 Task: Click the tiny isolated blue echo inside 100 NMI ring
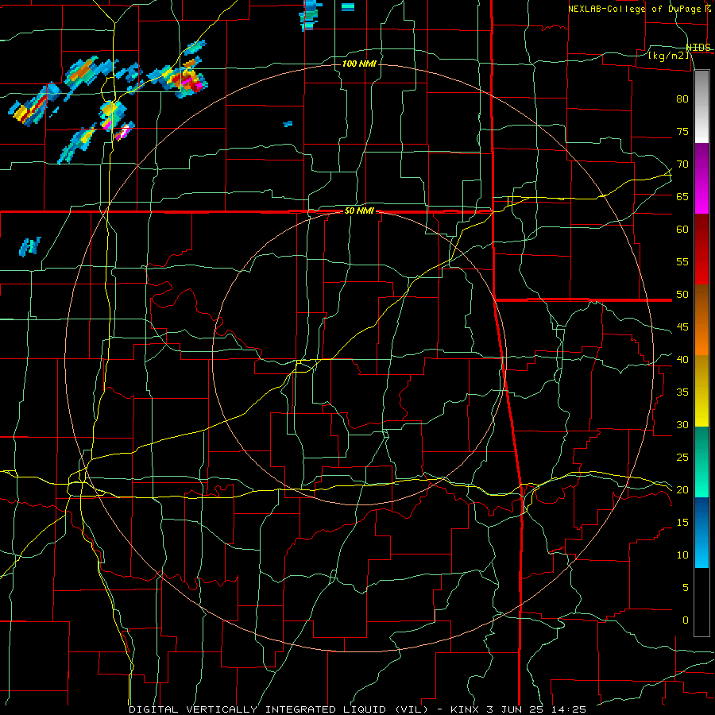[x=288, y=124]
